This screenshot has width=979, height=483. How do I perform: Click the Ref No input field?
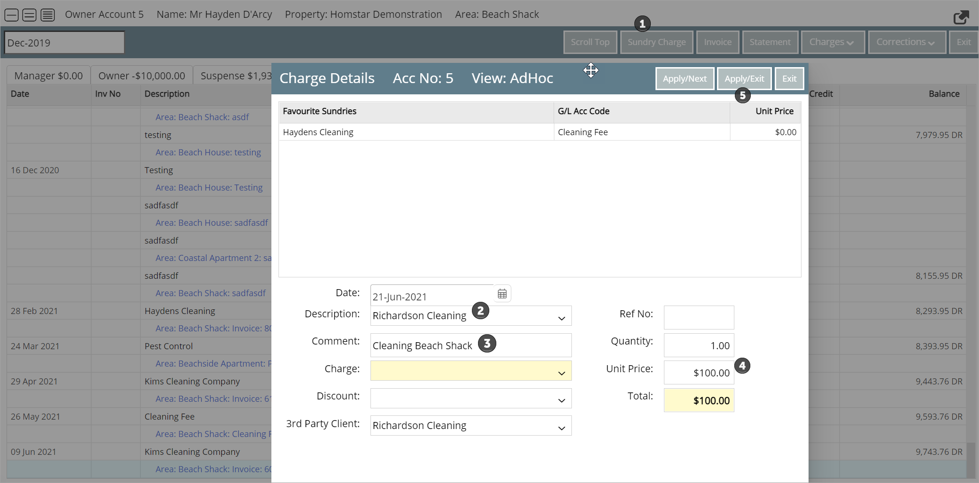[x=699, y=318]
